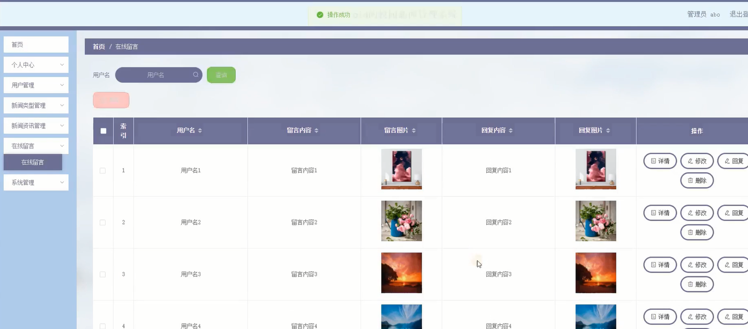
Task: Expand the 新闻类型管理 sidebar menu
Action: pos(36,105)
